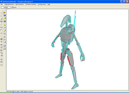This screenshot has height=93, width=129.
Task: Open the 2DPatternWindow menu
Action: pos(31,4)
